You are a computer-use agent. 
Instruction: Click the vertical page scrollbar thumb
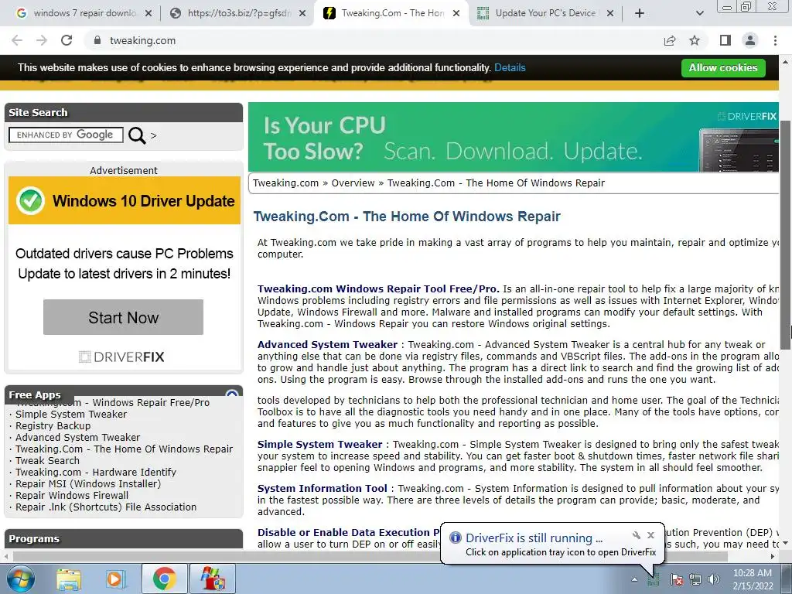(786, 235)
